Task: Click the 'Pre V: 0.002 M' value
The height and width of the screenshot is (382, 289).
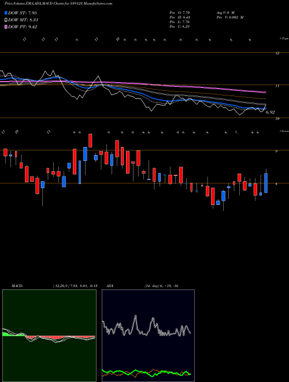Action: tap(229, 17)
